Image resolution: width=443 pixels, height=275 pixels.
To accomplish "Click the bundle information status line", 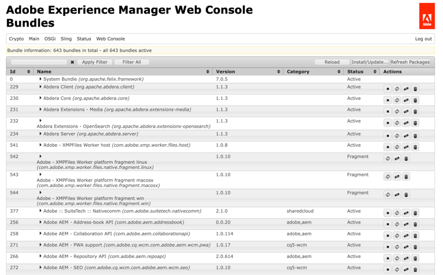I will 220,50.
